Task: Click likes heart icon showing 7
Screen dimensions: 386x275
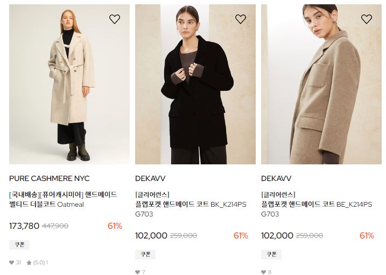Action: [x=138, y=272]
